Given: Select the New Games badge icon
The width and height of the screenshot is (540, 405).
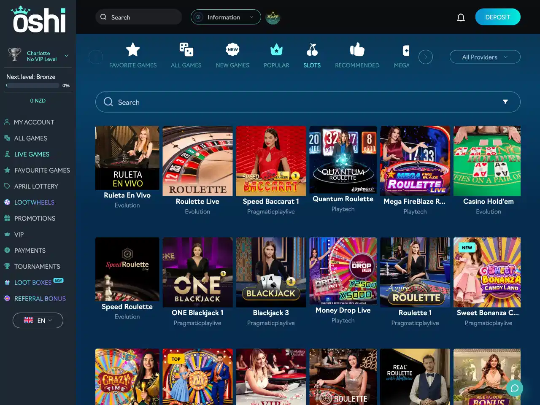Looking at the screenshot, I should coord(232,50).
